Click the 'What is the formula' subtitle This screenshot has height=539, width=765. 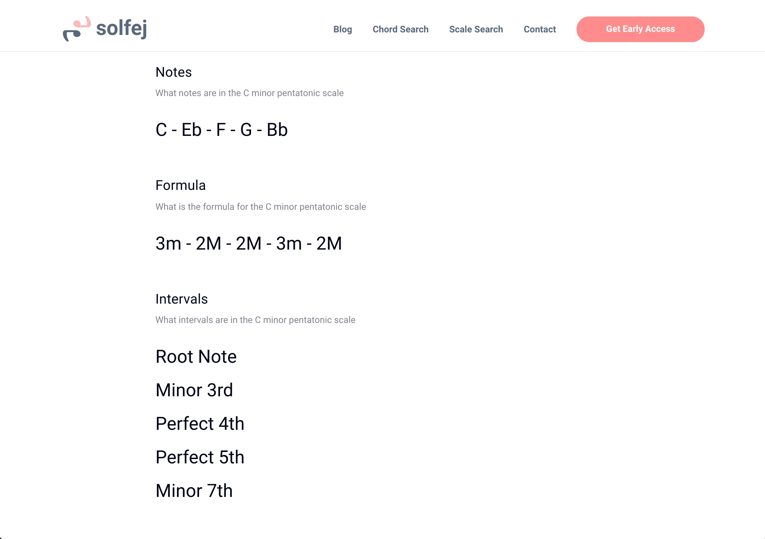(x=261, y=207)
